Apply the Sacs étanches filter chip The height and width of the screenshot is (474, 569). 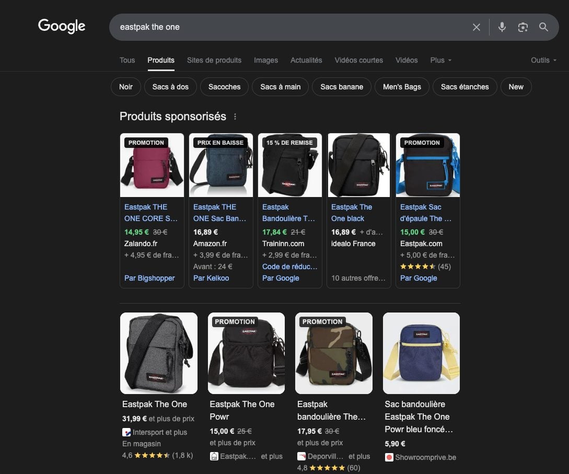(x=465, y=87)
